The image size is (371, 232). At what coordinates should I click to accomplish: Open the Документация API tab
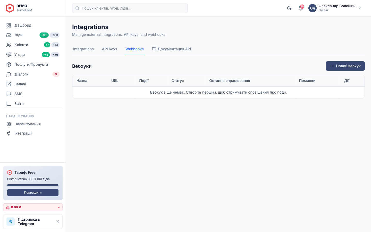click(x=172, y=49)
